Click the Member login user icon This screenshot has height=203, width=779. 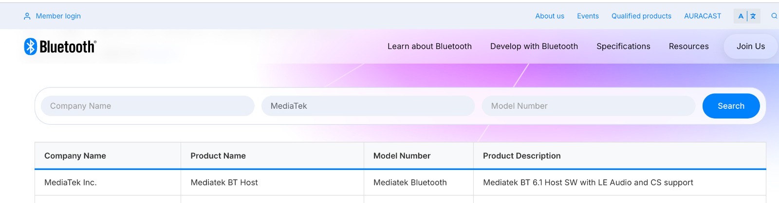click(27, 16)
